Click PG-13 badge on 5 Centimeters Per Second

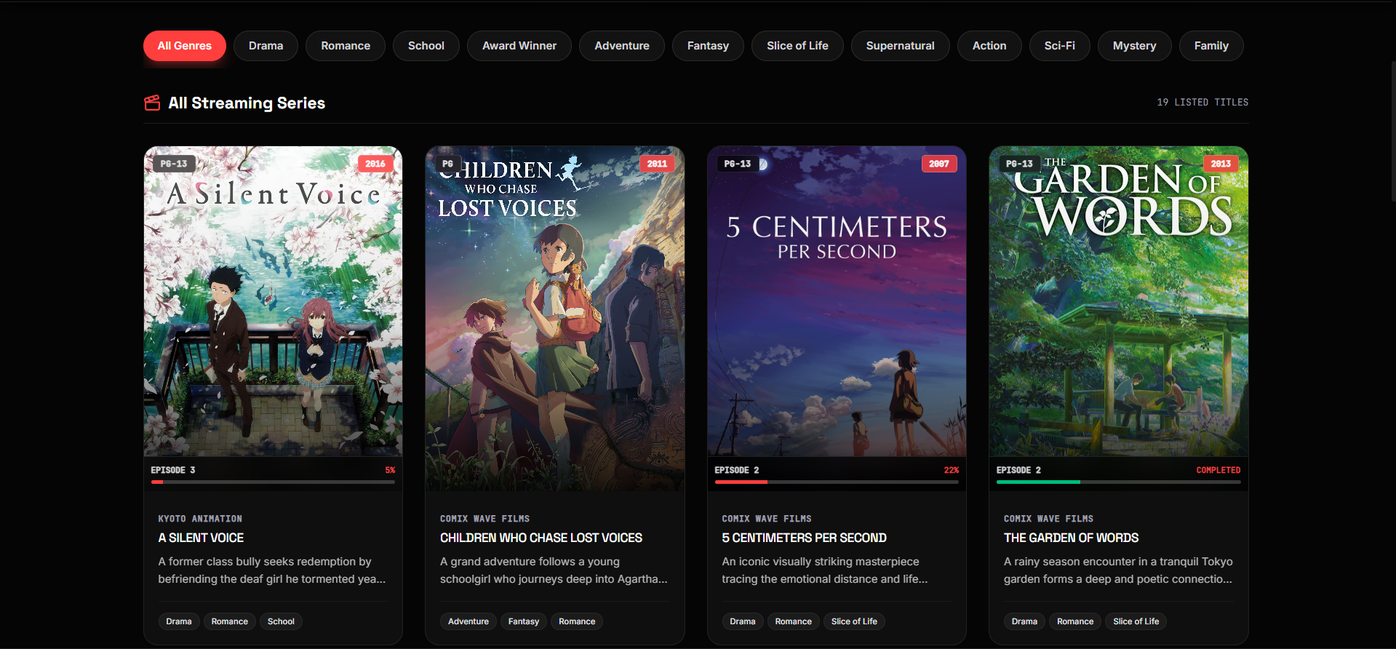[738, 164]
